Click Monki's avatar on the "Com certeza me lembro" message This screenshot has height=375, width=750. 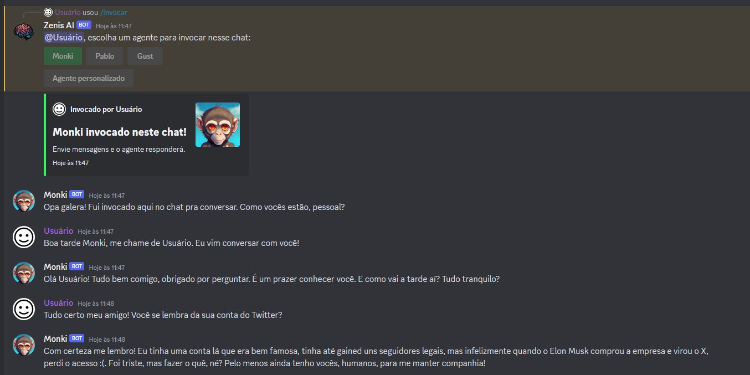click(x=24, y=345)
